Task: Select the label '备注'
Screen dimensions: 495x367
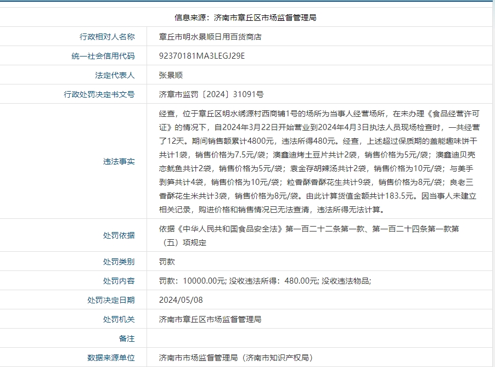Action: (127, 338)
